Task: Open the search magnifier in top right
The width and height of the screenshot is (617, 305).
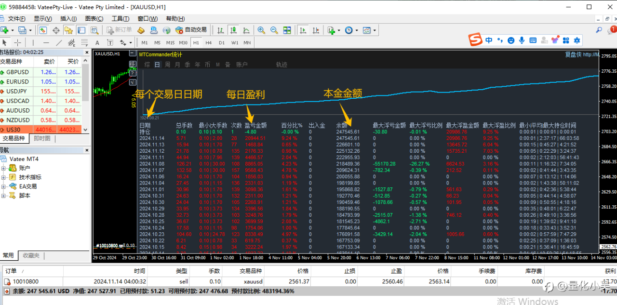Action: click(x=599, y=30)
